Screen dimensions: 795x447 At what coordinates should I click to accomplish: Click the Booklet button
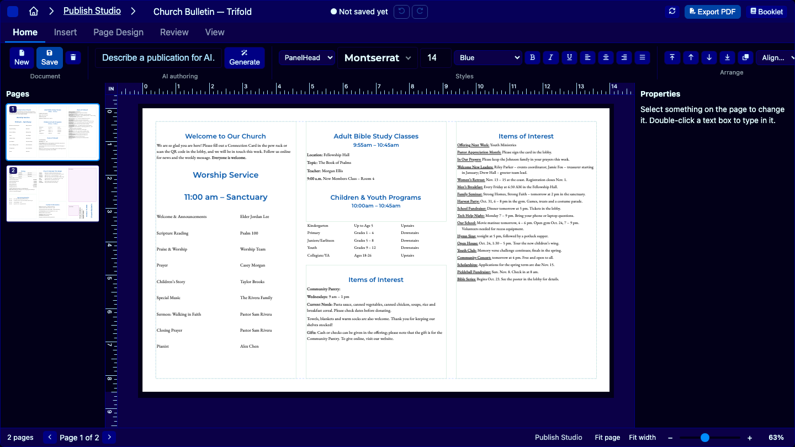point(767,12)
